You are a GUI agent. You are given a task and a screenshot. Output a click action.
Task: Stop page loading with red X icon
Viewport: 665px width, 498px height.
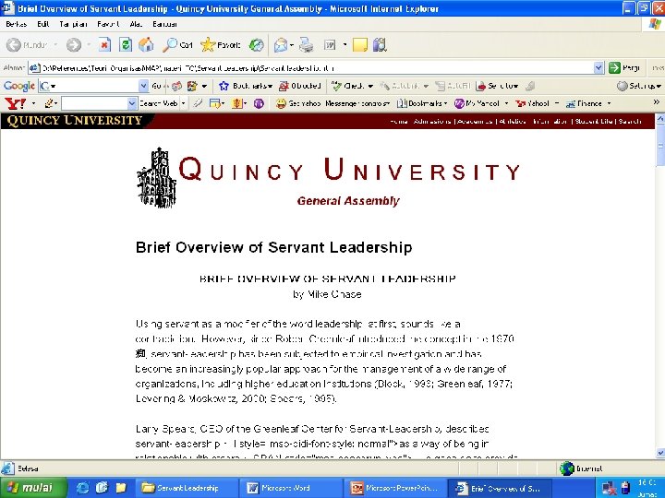tap(104, 45)
